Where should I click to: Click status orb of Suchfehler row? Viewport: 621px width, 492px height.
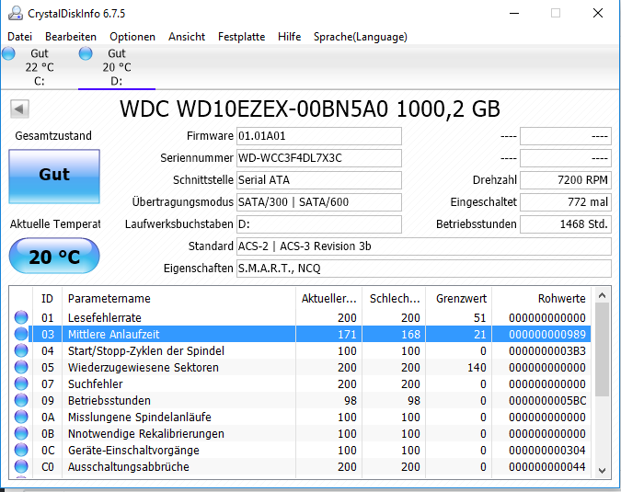[21, 383]
